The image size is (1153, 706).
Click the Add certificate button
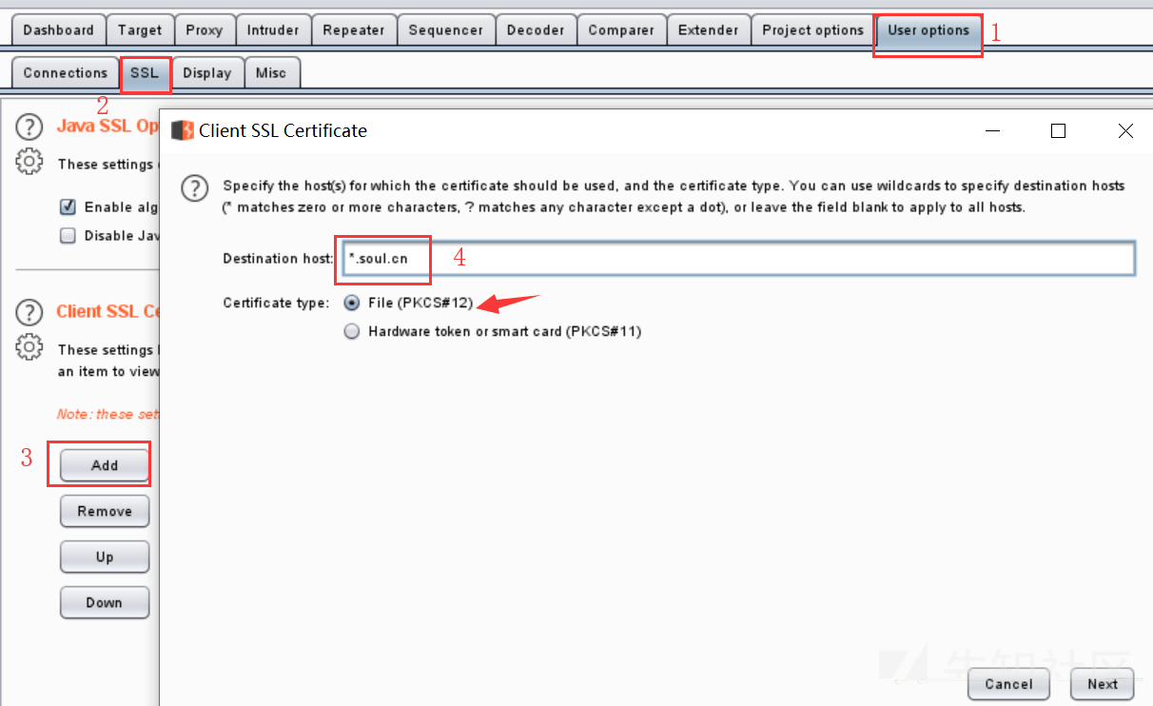[105, 465]
